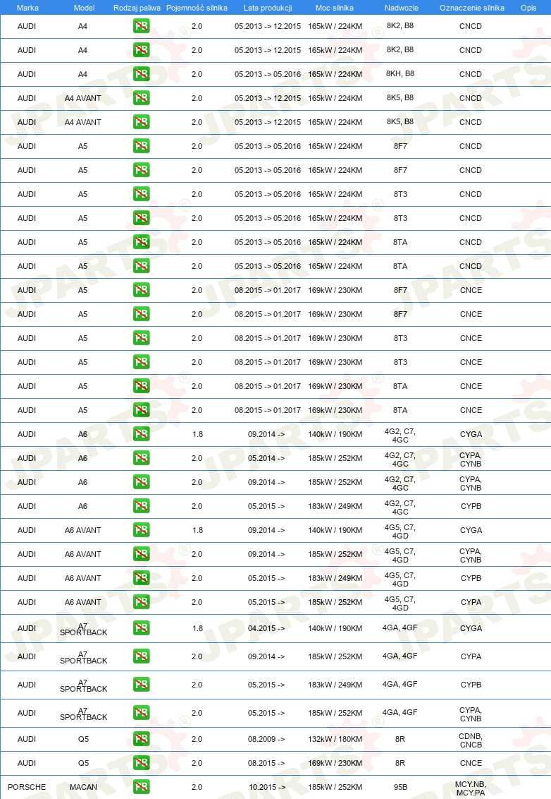
Task: Select CYPB code in the A7 SPORTBACK row
Action: [471, 685]
